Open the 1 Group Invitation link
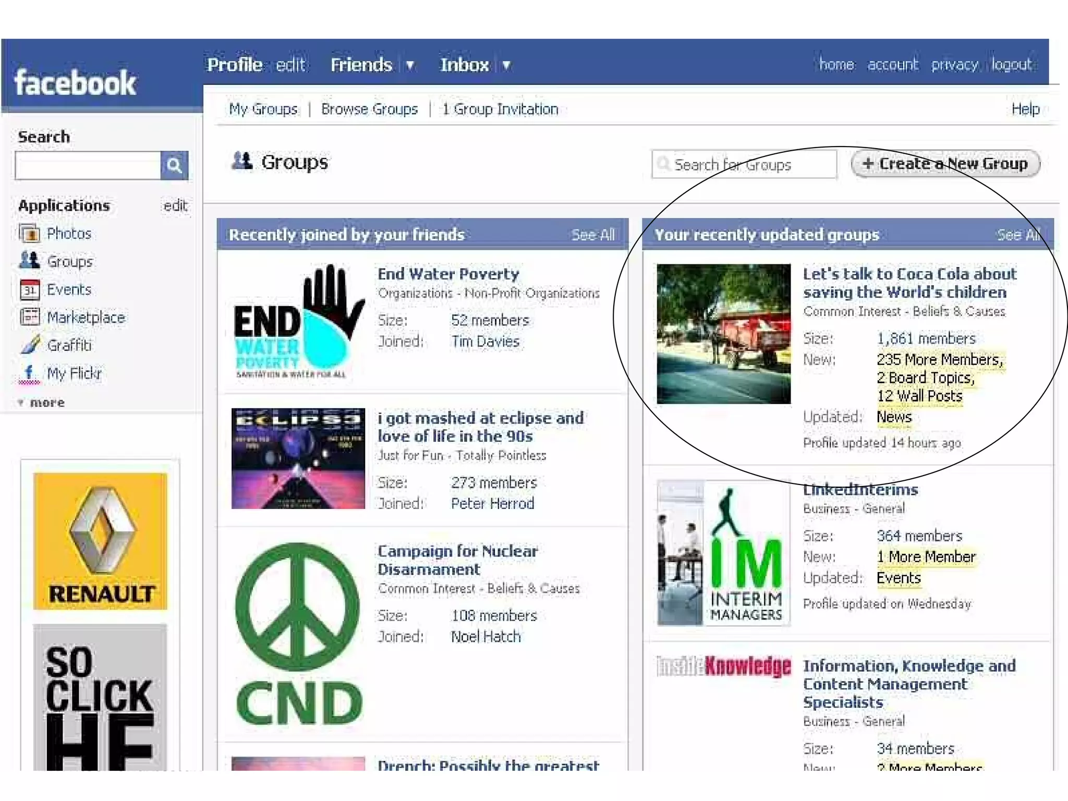This screenshot has height=801, width=1068. [500, 109]
